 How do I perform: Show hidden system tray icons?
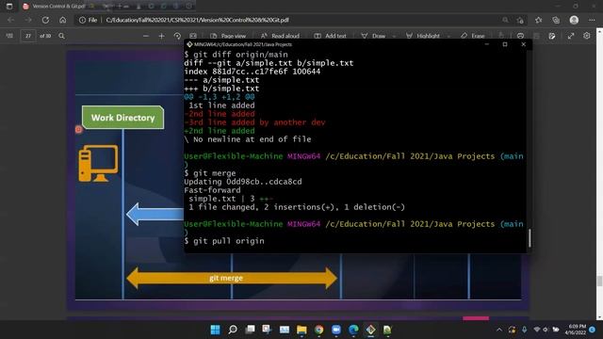tap(499, 330)
